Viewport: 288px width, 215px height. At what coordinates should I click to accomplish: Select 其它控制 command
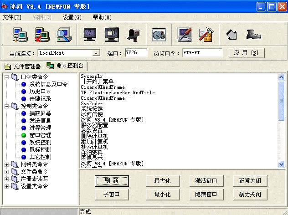[40, 157]
